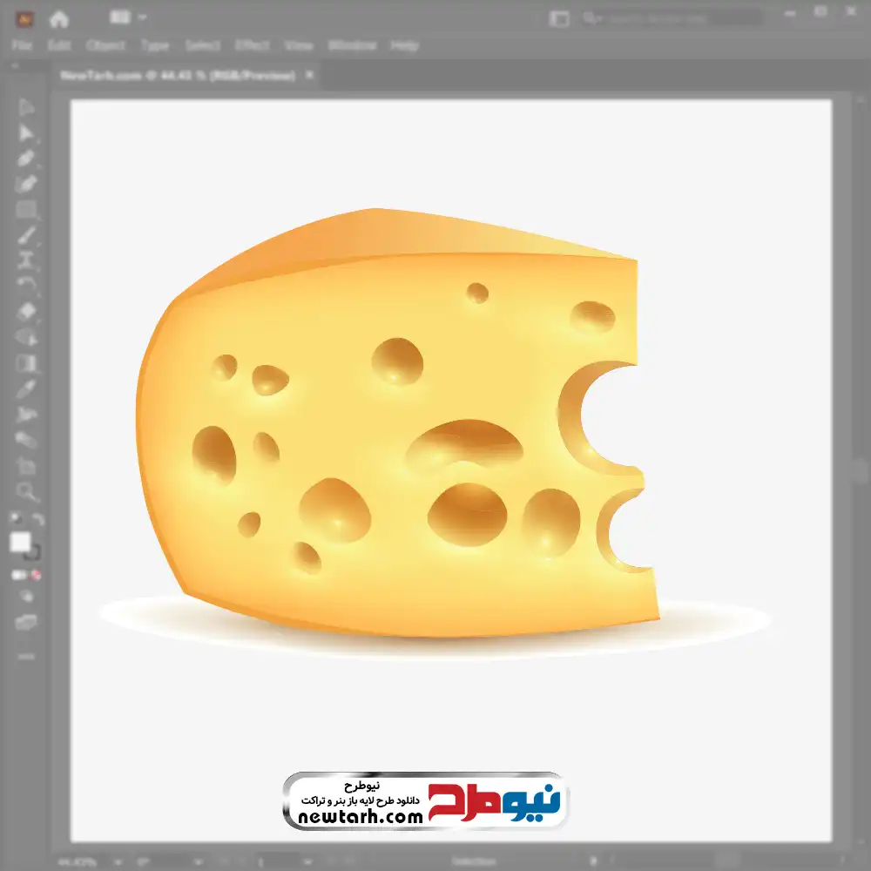Viewport: 871px width, 871px height.
Task: Open the Window menu
Action: pos(352,45)
